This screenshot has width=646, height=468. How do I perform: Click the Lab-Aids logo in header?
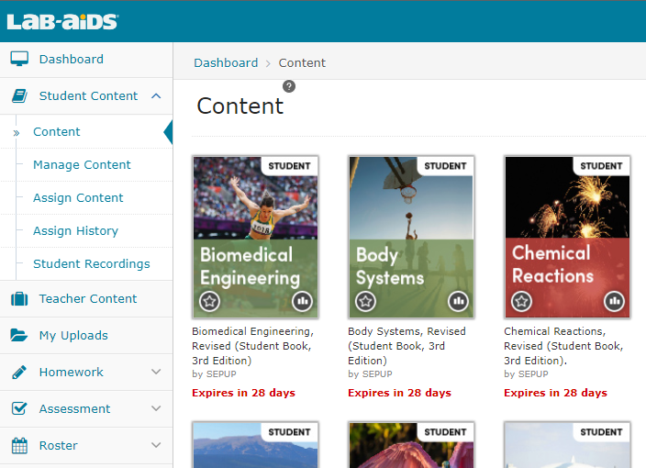(62, 21)
